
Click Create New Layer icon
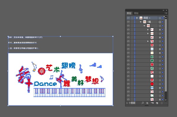[x=157, y=103]
